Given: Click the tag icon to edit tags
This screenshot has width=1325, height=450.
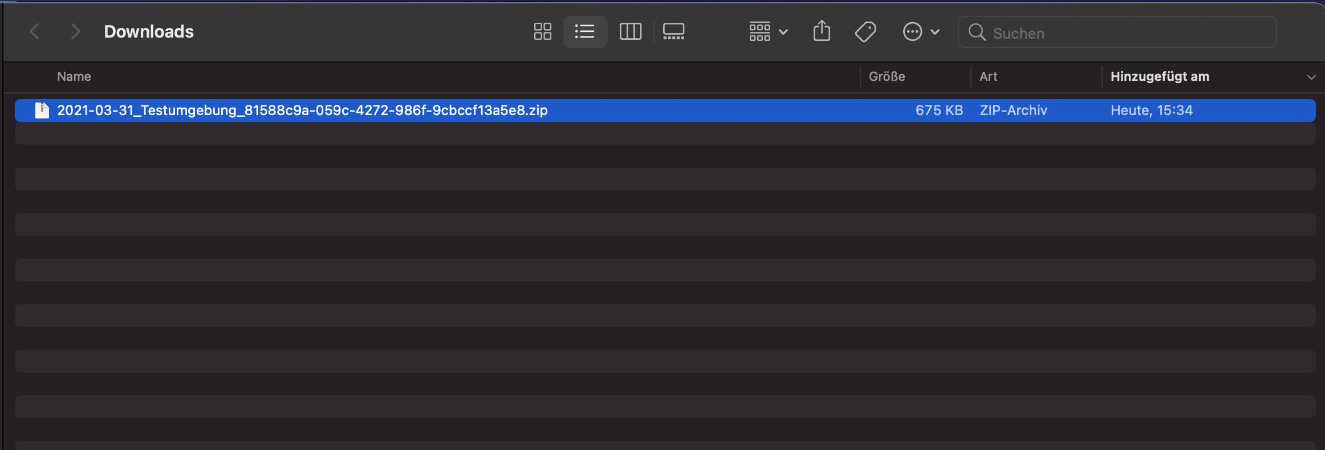Looking at the screenshot, I should point(865,31).
